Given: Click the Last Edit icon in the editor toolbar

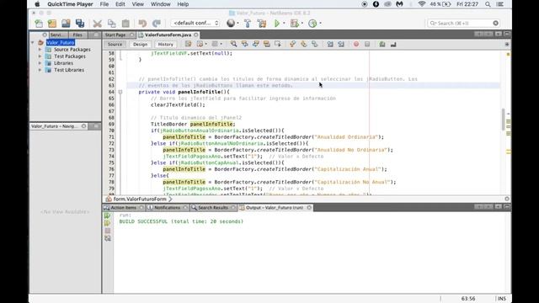Looking at the screenshot, I should [189, 44].
